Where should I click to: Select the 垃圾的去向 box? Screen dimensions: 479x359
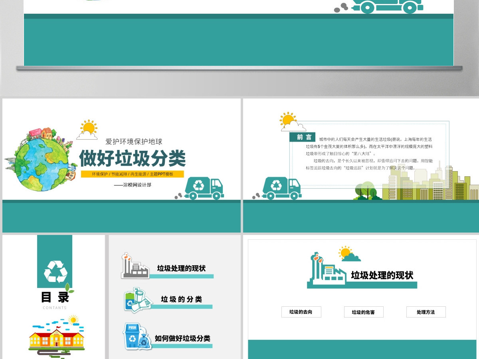301,312
